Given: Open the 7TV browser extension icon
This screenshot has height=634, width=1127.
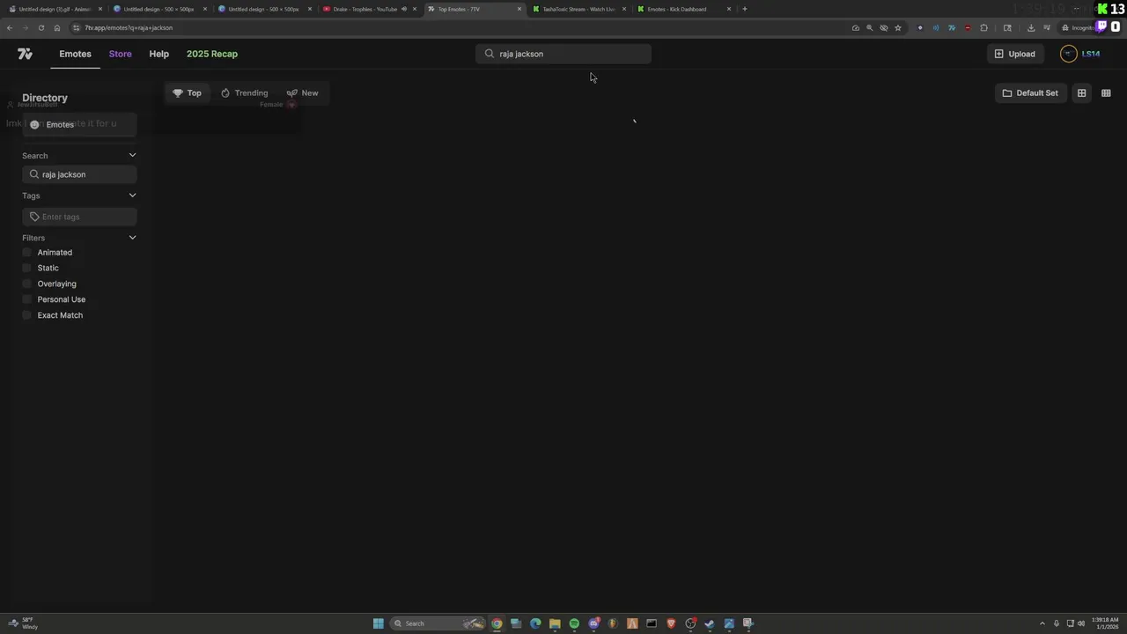Looking at the screenshot, I should [952, 27].
